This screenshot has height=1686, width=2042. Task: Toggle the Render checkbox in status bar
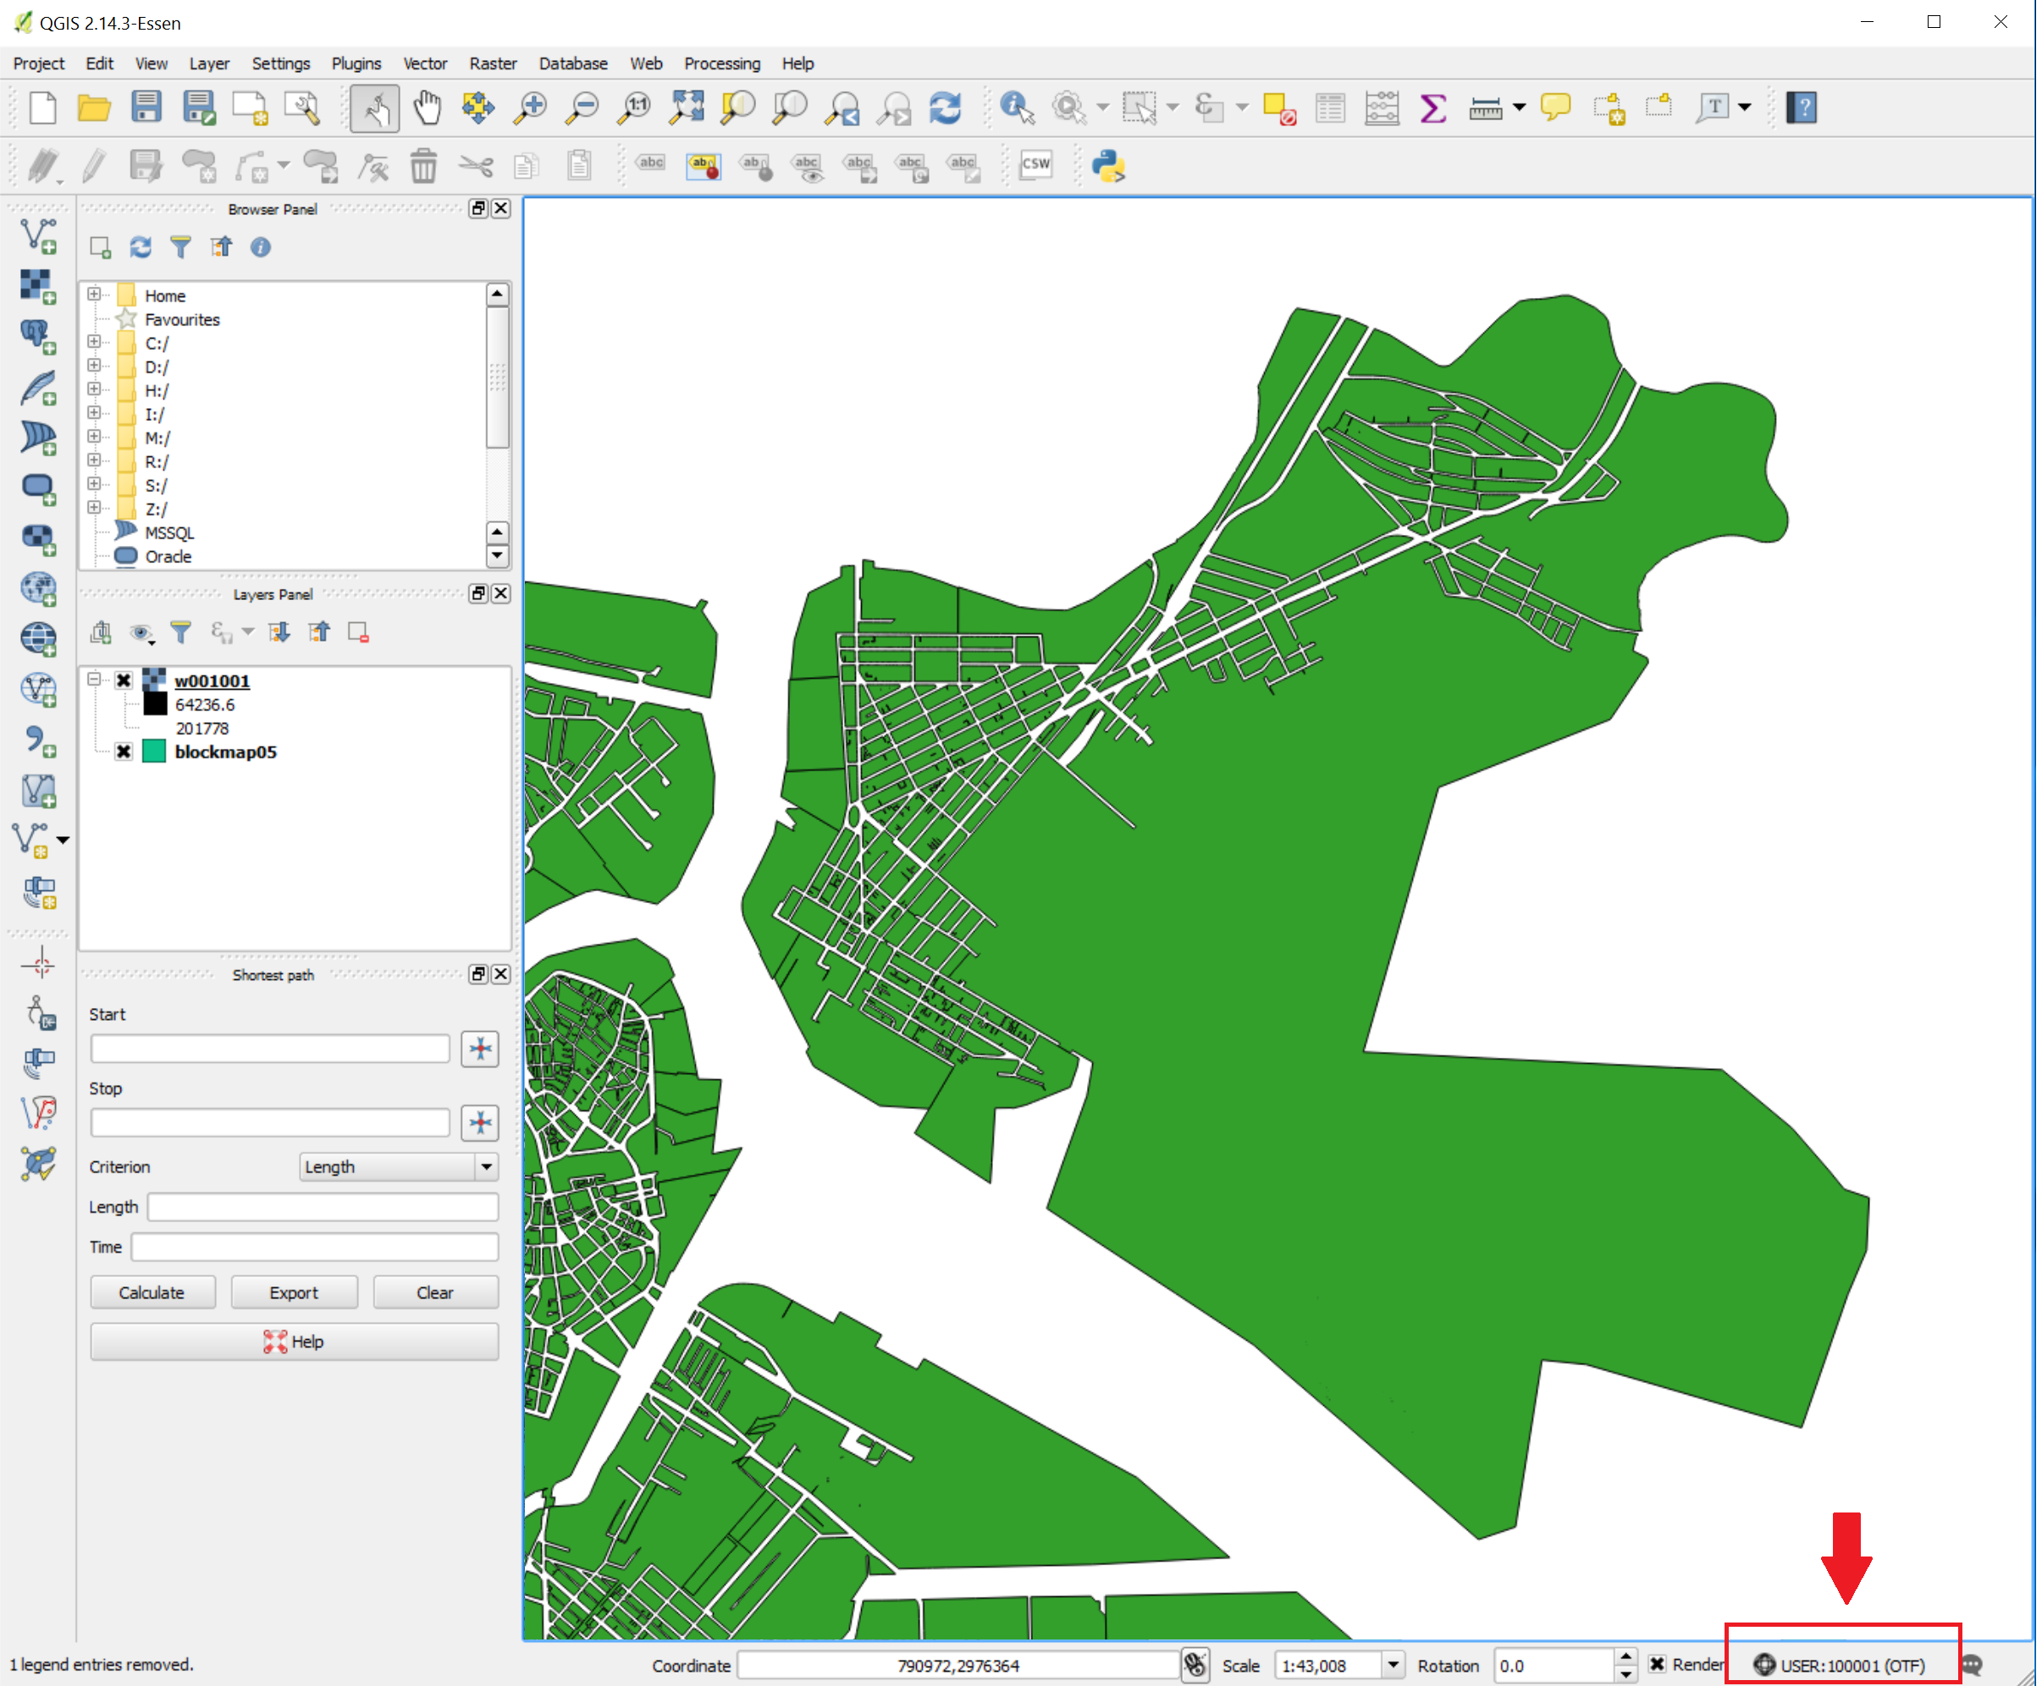click(1658, 1665)
